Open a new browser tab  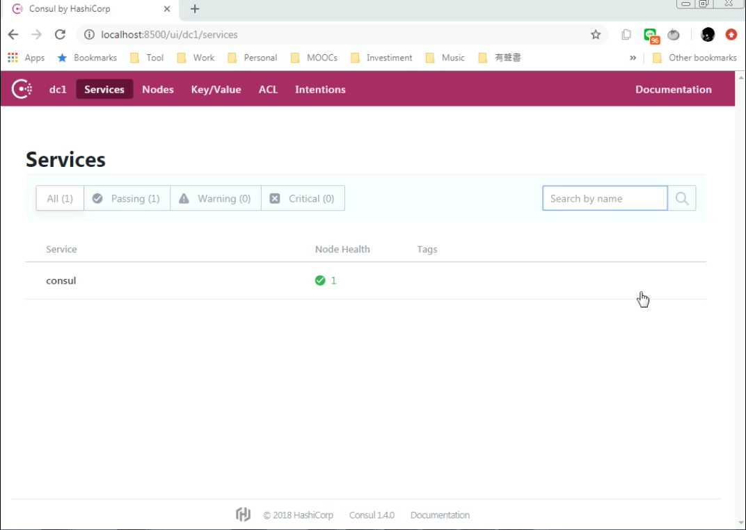pyautogui.click(x=195, y=8)
